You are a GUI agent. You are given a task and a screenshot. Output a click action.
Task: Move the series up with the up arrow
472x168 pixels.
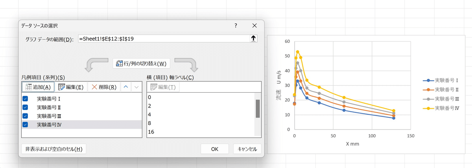click(x=126, y=87)
